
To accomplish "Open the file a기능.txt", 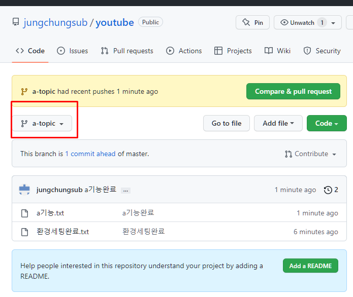I will 50,213.
